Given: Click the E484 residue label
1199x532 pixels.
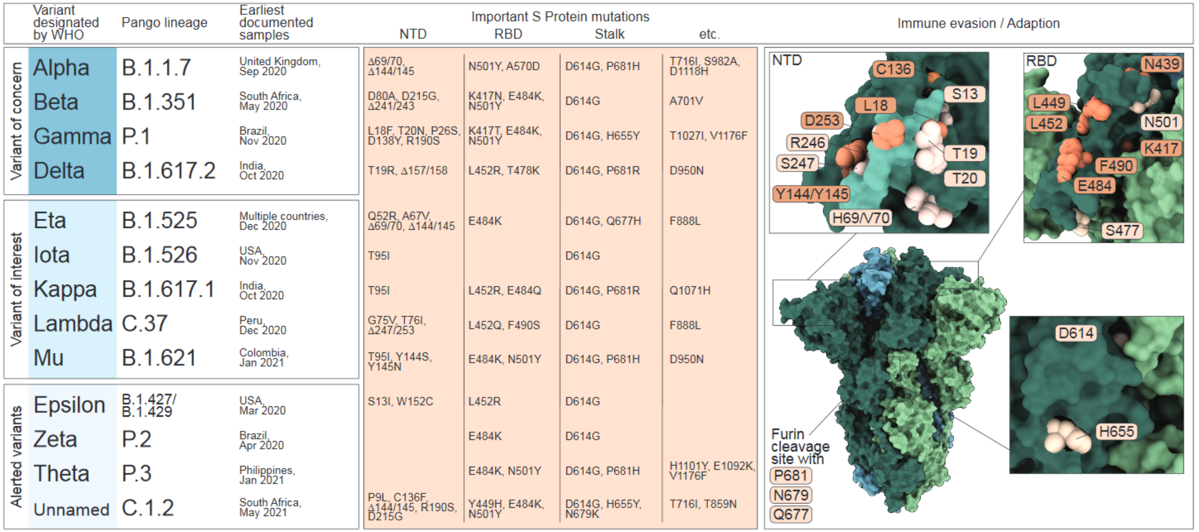Looking at the screenshot, I should 1094,186.
